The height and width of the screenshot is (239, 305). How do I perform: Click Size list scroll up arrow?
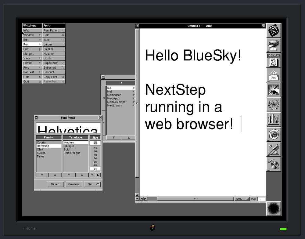click(98, 175)
